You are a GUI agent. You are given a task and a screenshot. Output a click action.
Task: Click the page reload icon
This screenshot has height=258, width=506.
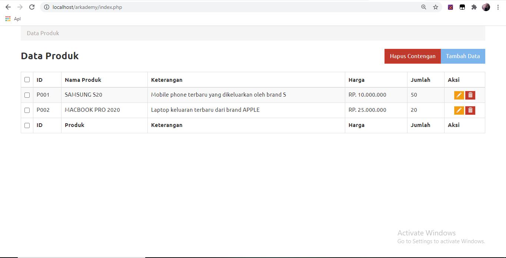[x=32, y=7]
